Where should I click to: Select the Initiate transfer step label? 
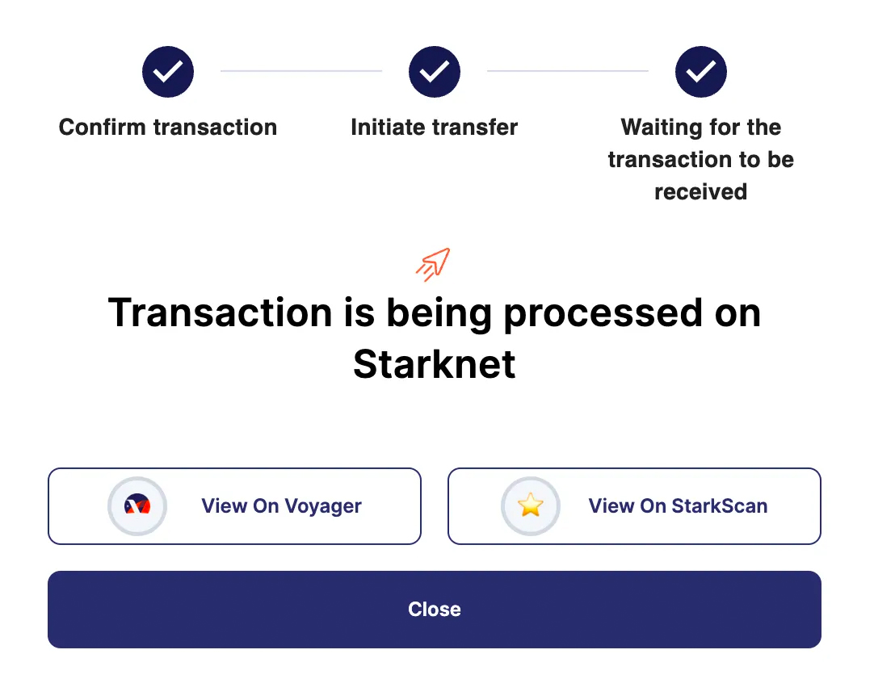click(x=435, y=128)
